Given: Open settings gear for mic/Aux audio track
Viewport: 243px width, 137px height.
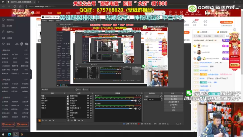Looking at the screenshot, I should click(x=139, y=101).
